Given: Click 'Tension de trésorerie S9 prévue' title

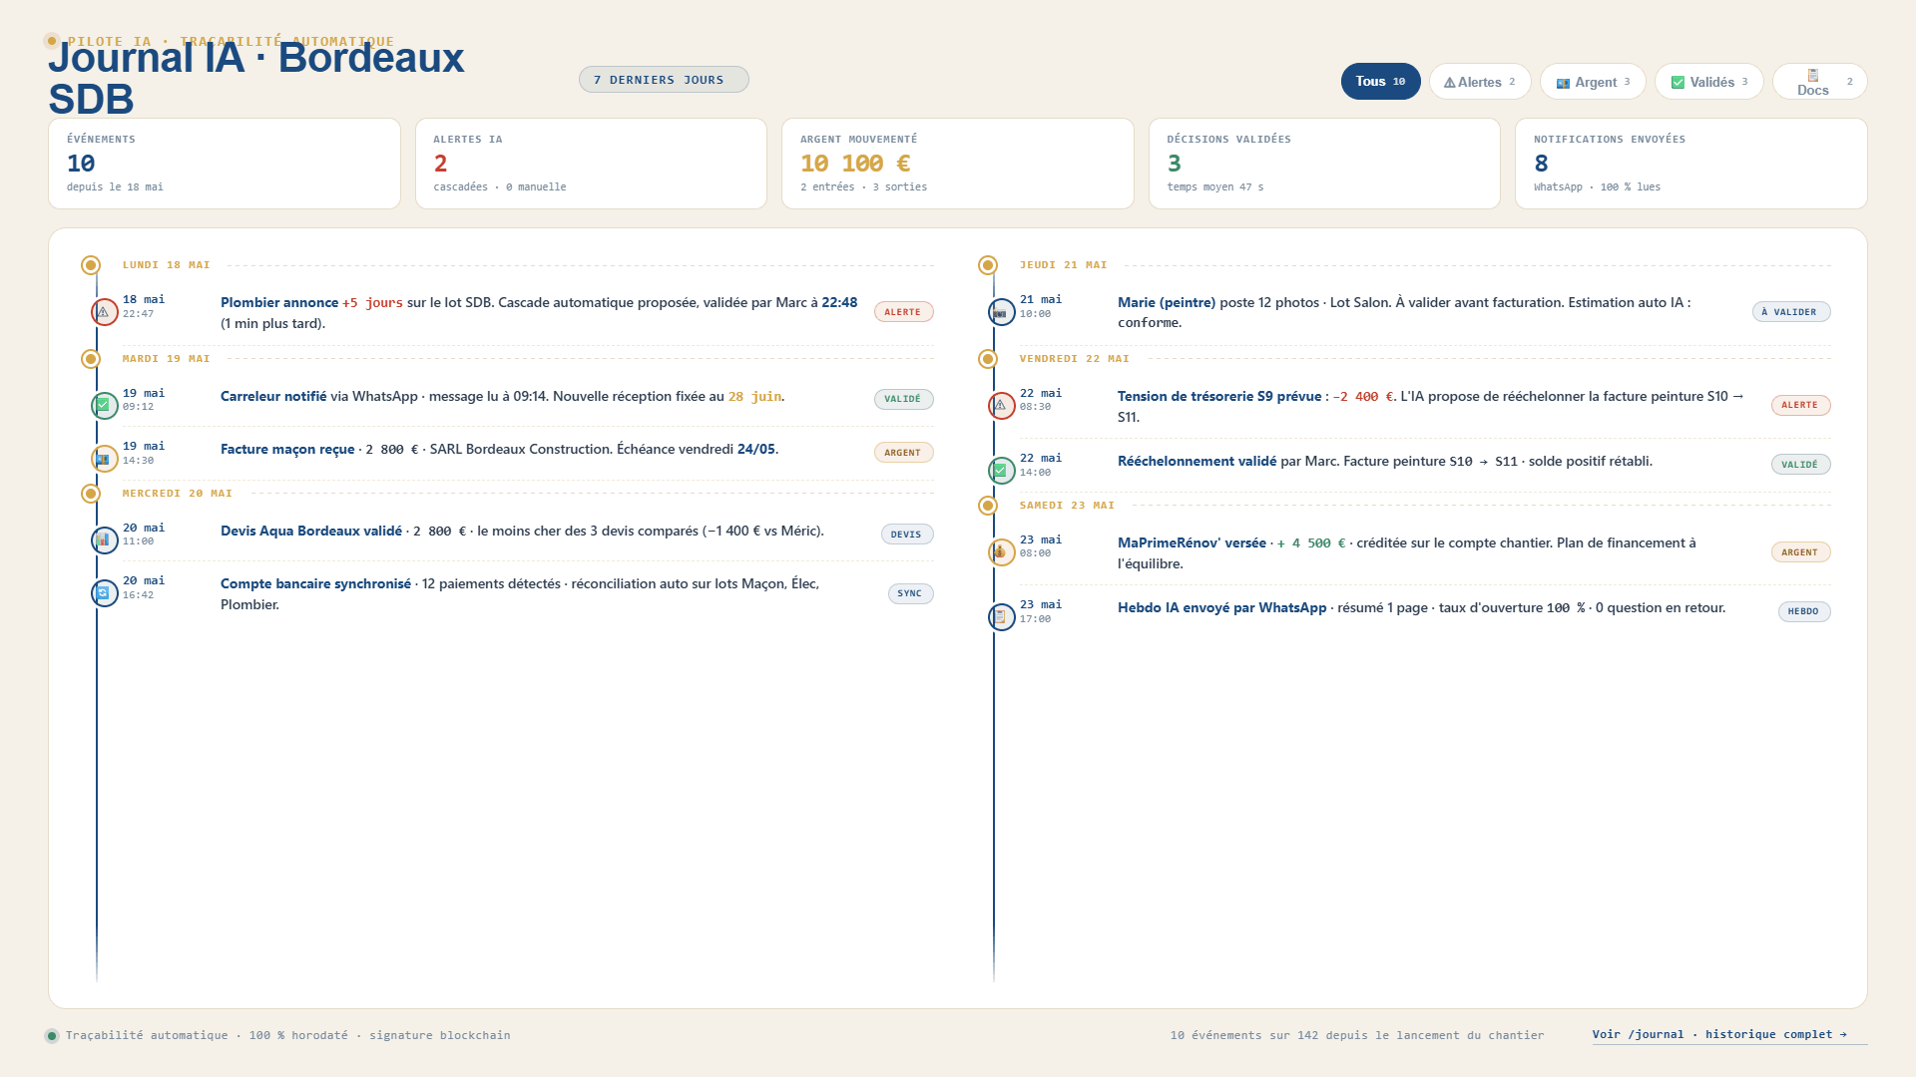Looking at the screenshot, I should coord(1219,396).
